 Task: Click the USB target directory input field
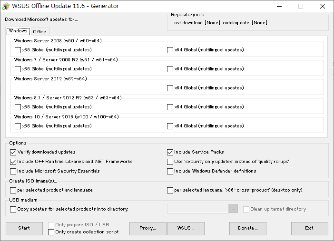pos(198,209)
